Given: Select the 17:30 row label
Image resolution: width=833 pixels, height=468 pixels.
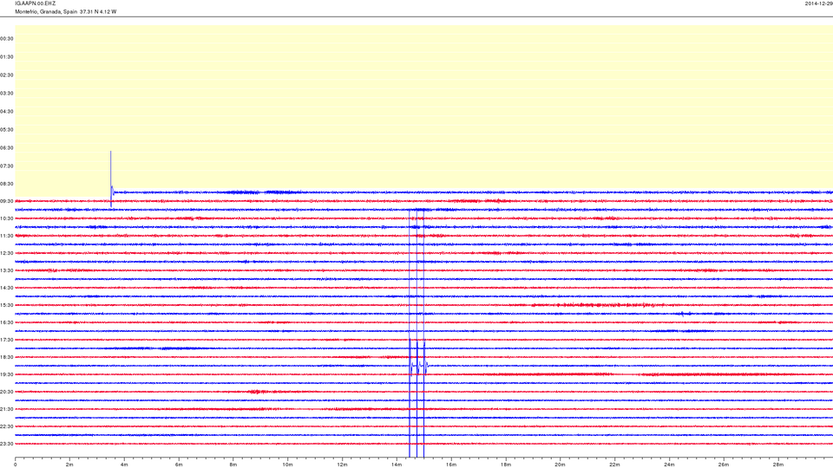Looking at the screenshot, I should (7, 340).
